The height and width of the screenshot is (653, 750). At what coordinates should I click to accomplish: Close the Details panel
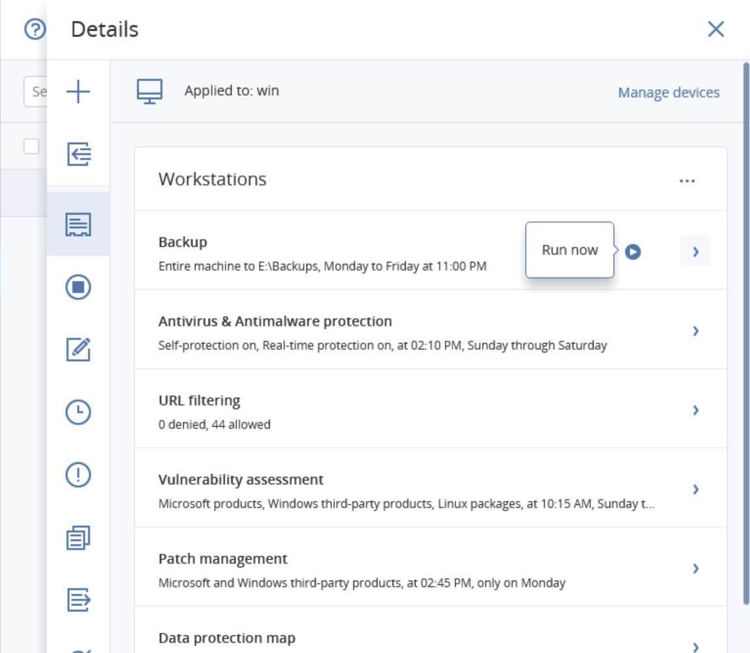(x=715, y=29)
